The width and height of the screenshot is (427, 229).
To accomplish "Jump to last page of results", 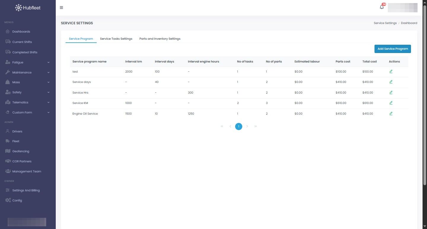I will tap(256, 126).
